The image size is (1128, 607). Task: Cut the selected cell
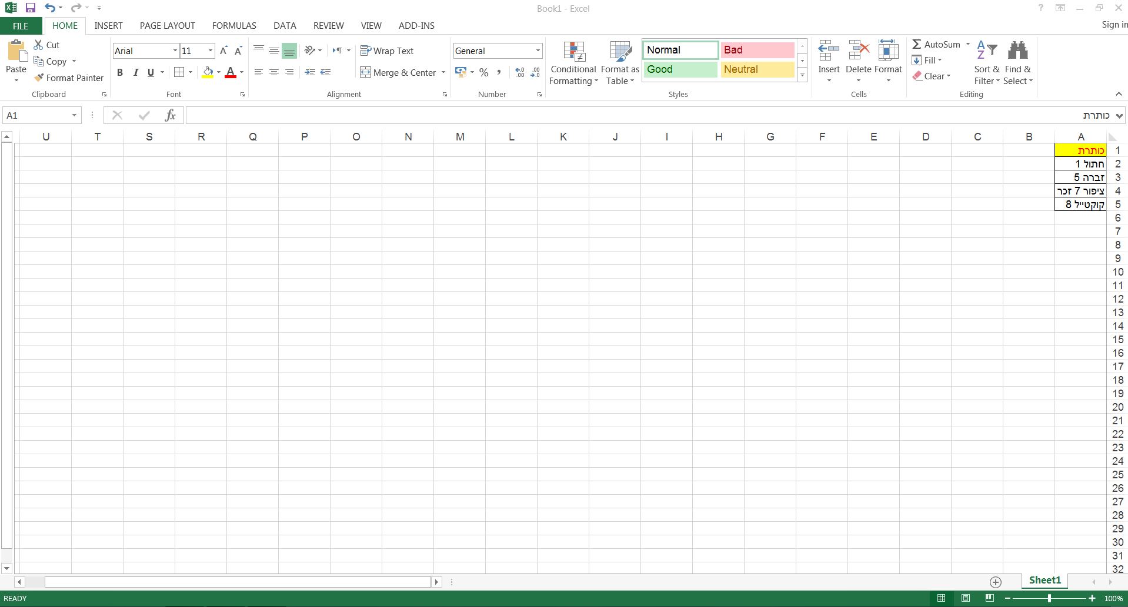pos(46,45)
